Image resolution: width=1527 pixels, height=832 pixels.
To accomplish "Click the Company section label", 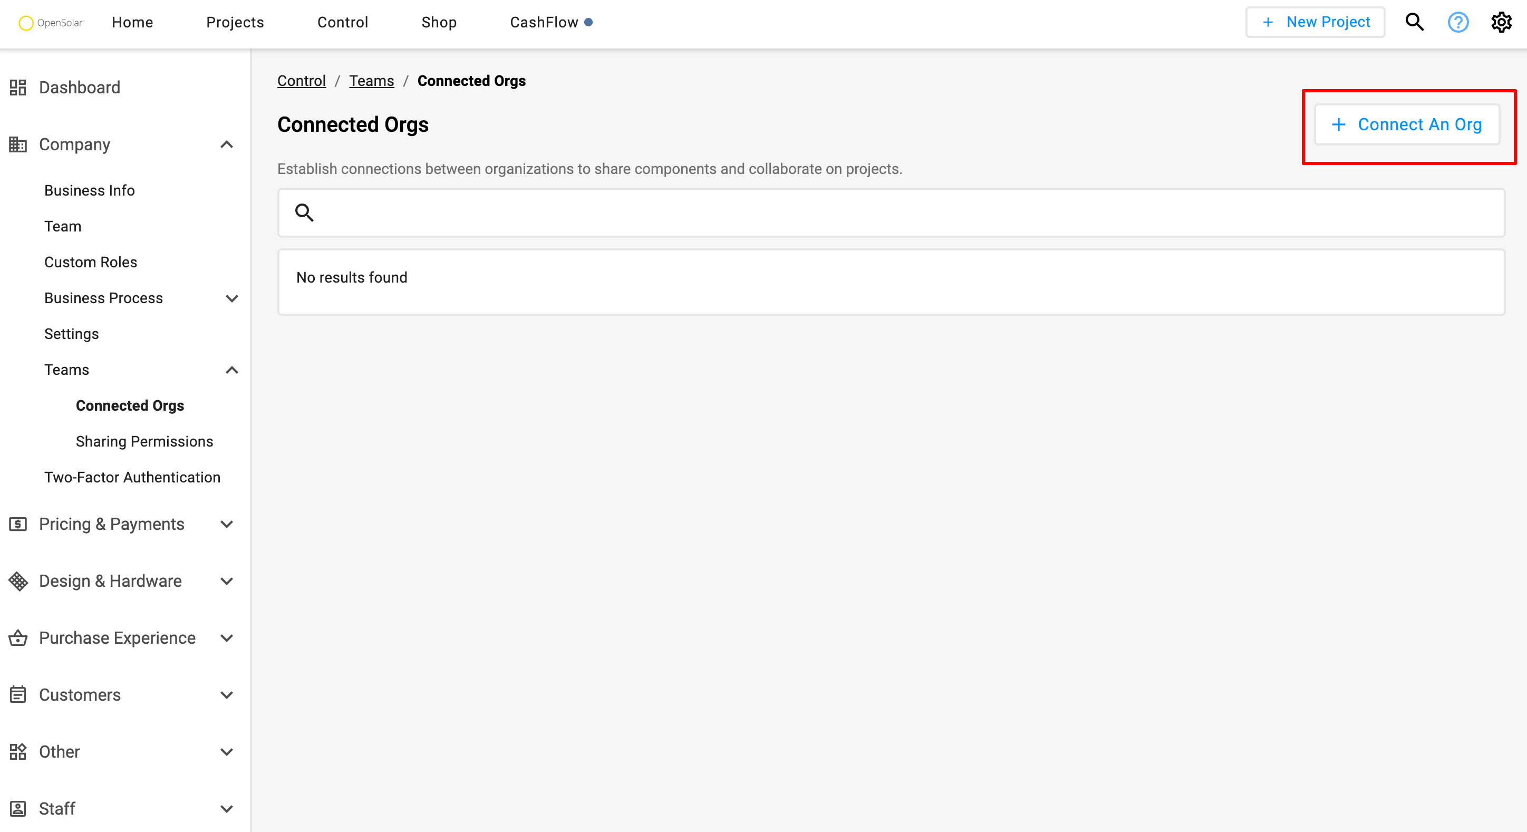I will (75, 144).
